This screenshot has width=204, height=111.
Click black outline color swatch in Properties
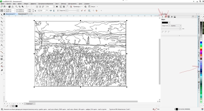(x=165, y=22)
